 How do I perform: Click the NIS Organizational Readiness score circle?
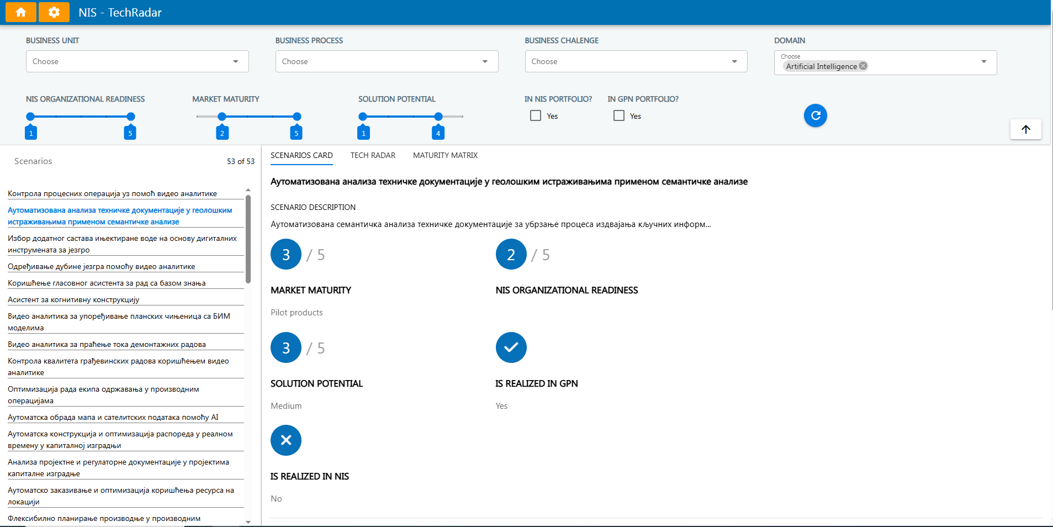(x=511, y=254)
